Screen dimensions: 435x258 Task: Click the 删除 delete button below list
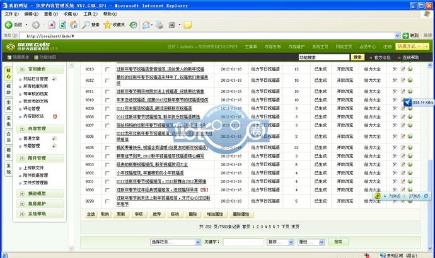pos(192,214)
